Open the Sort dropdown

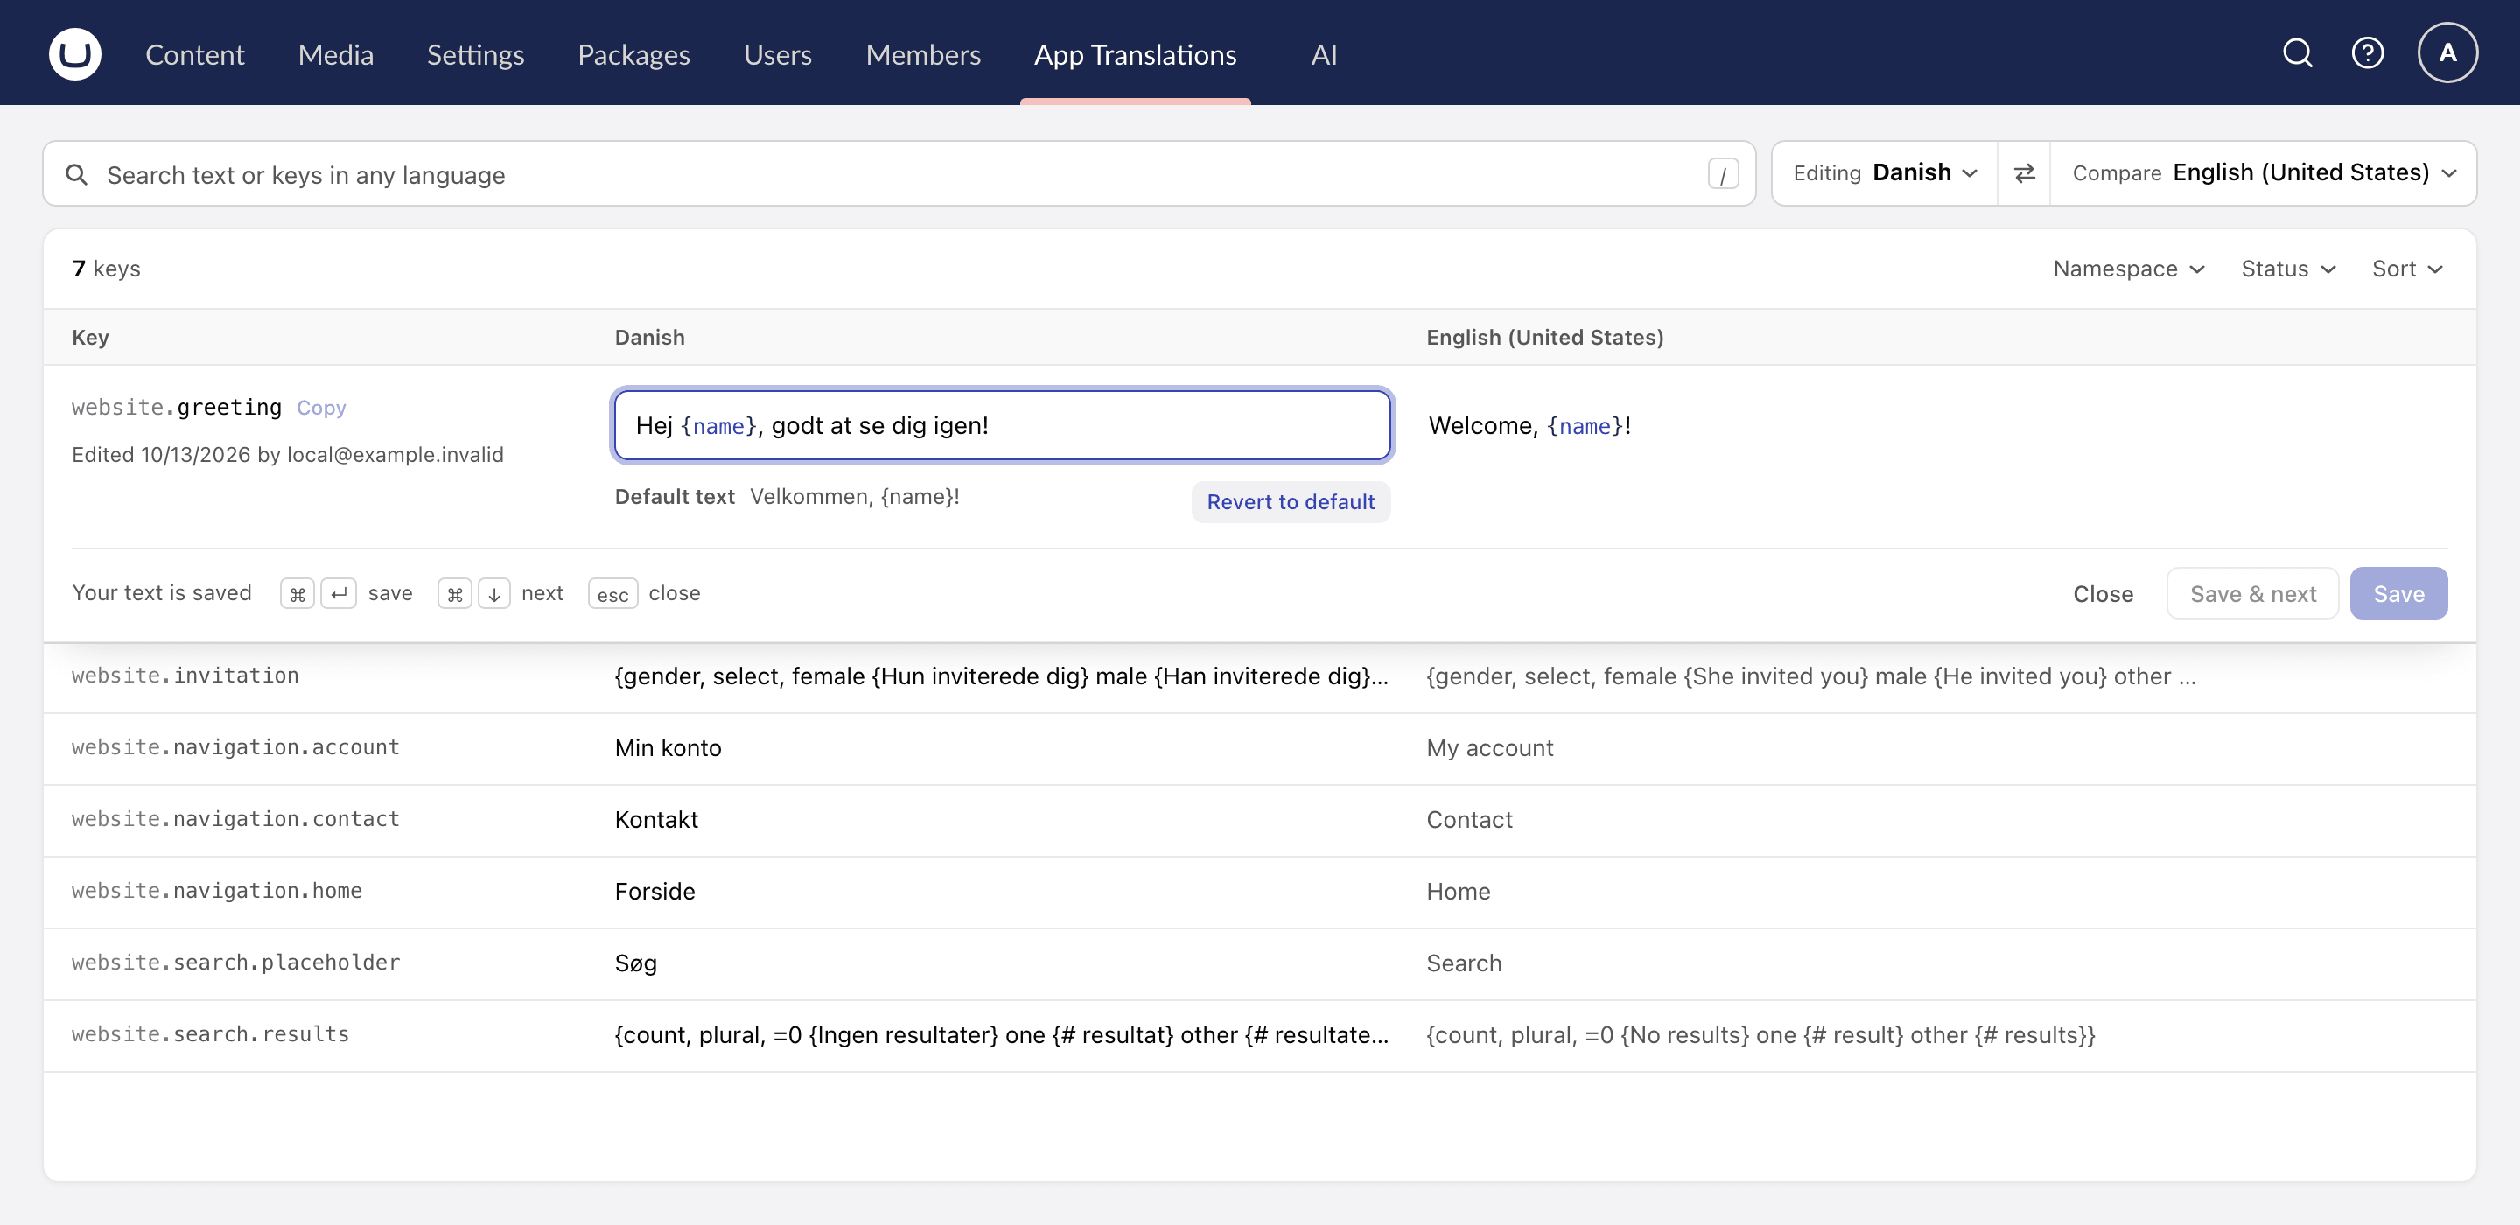click(2407, 269)
